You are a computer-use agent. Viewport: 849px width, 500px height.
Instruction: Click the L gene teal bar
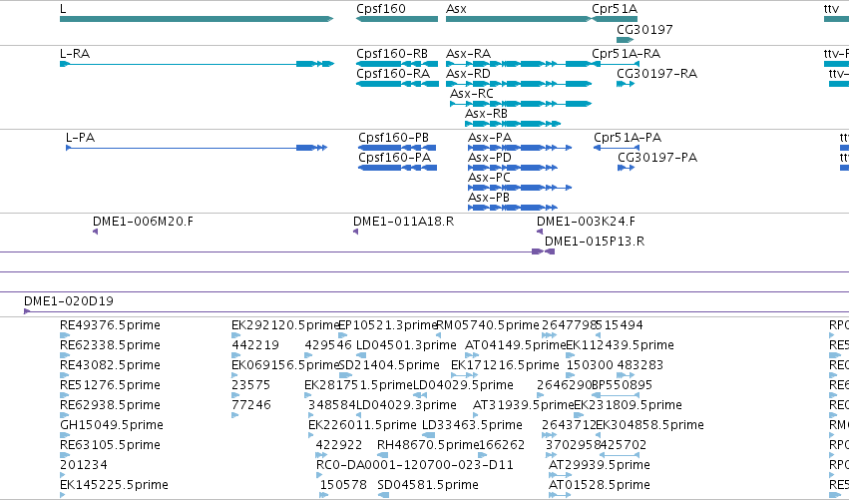click(x=197, y=19)
